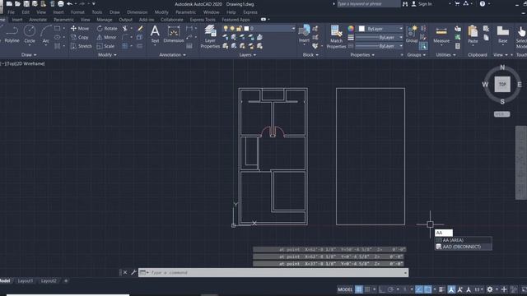Activate the Scale tool
This screenshot has width=527, height=296.
coord(106,46)
